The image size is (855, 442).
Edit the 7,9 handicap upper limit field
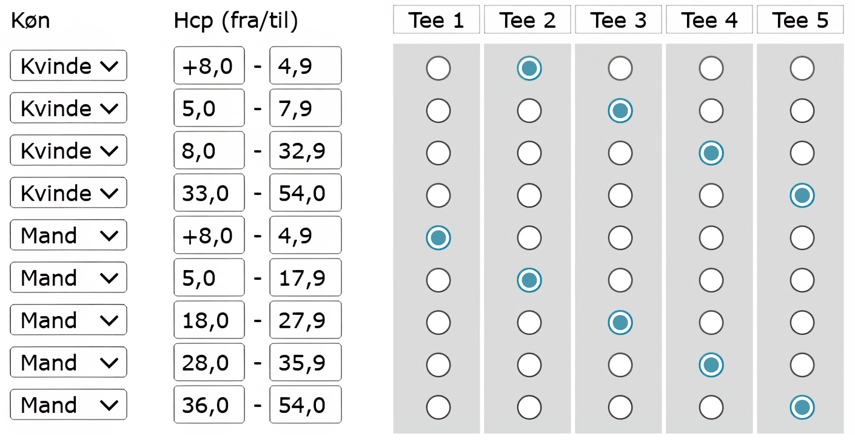[305, 108]
